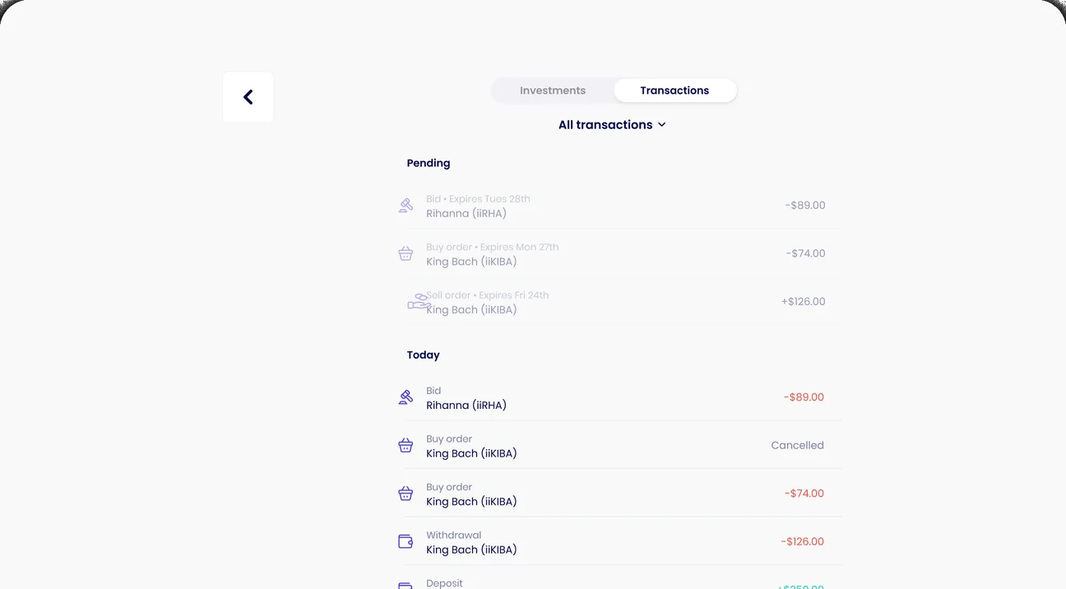Open cancelled King Bach buy order
Screen dimensions: 1066x589
click(620, 445)
